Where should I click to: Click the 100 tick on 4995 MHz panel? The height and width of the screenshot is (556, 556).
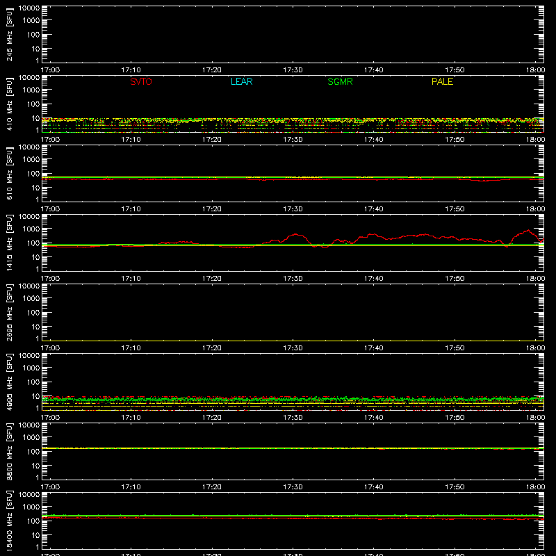(33, 382)
